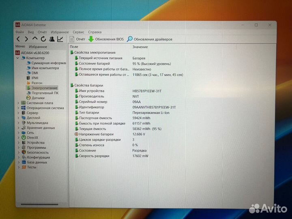Click the driver updates magnifier icon
Screen dimensions: 292x219
(x=130, y=39)
